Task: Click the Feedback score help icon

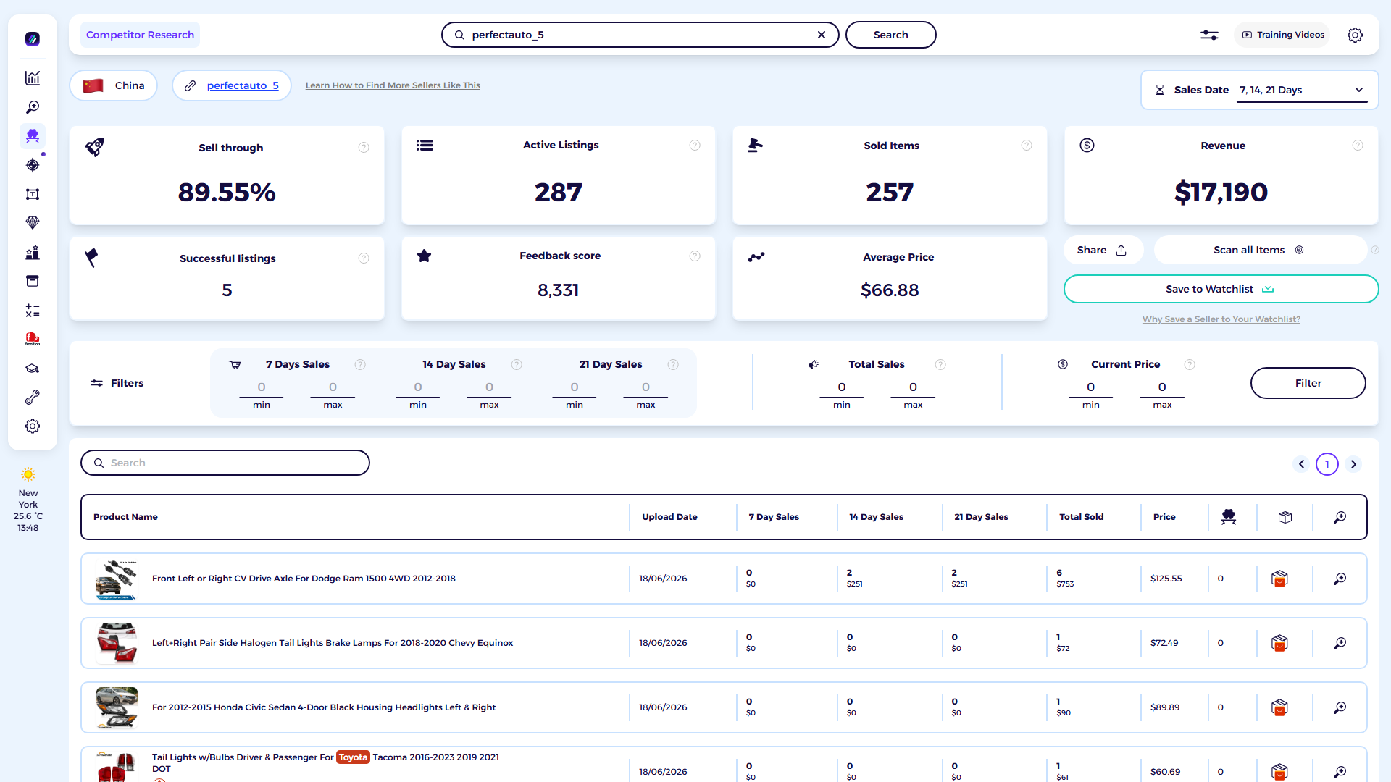Action: click(695, 256)
